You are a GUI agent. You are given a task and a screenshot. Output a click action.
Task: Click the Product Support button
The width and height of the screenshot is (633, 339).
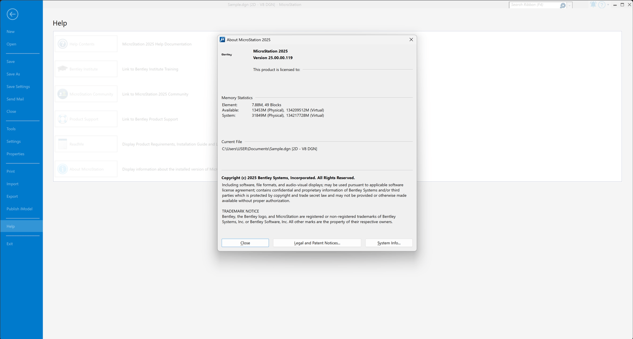[86, 119]
